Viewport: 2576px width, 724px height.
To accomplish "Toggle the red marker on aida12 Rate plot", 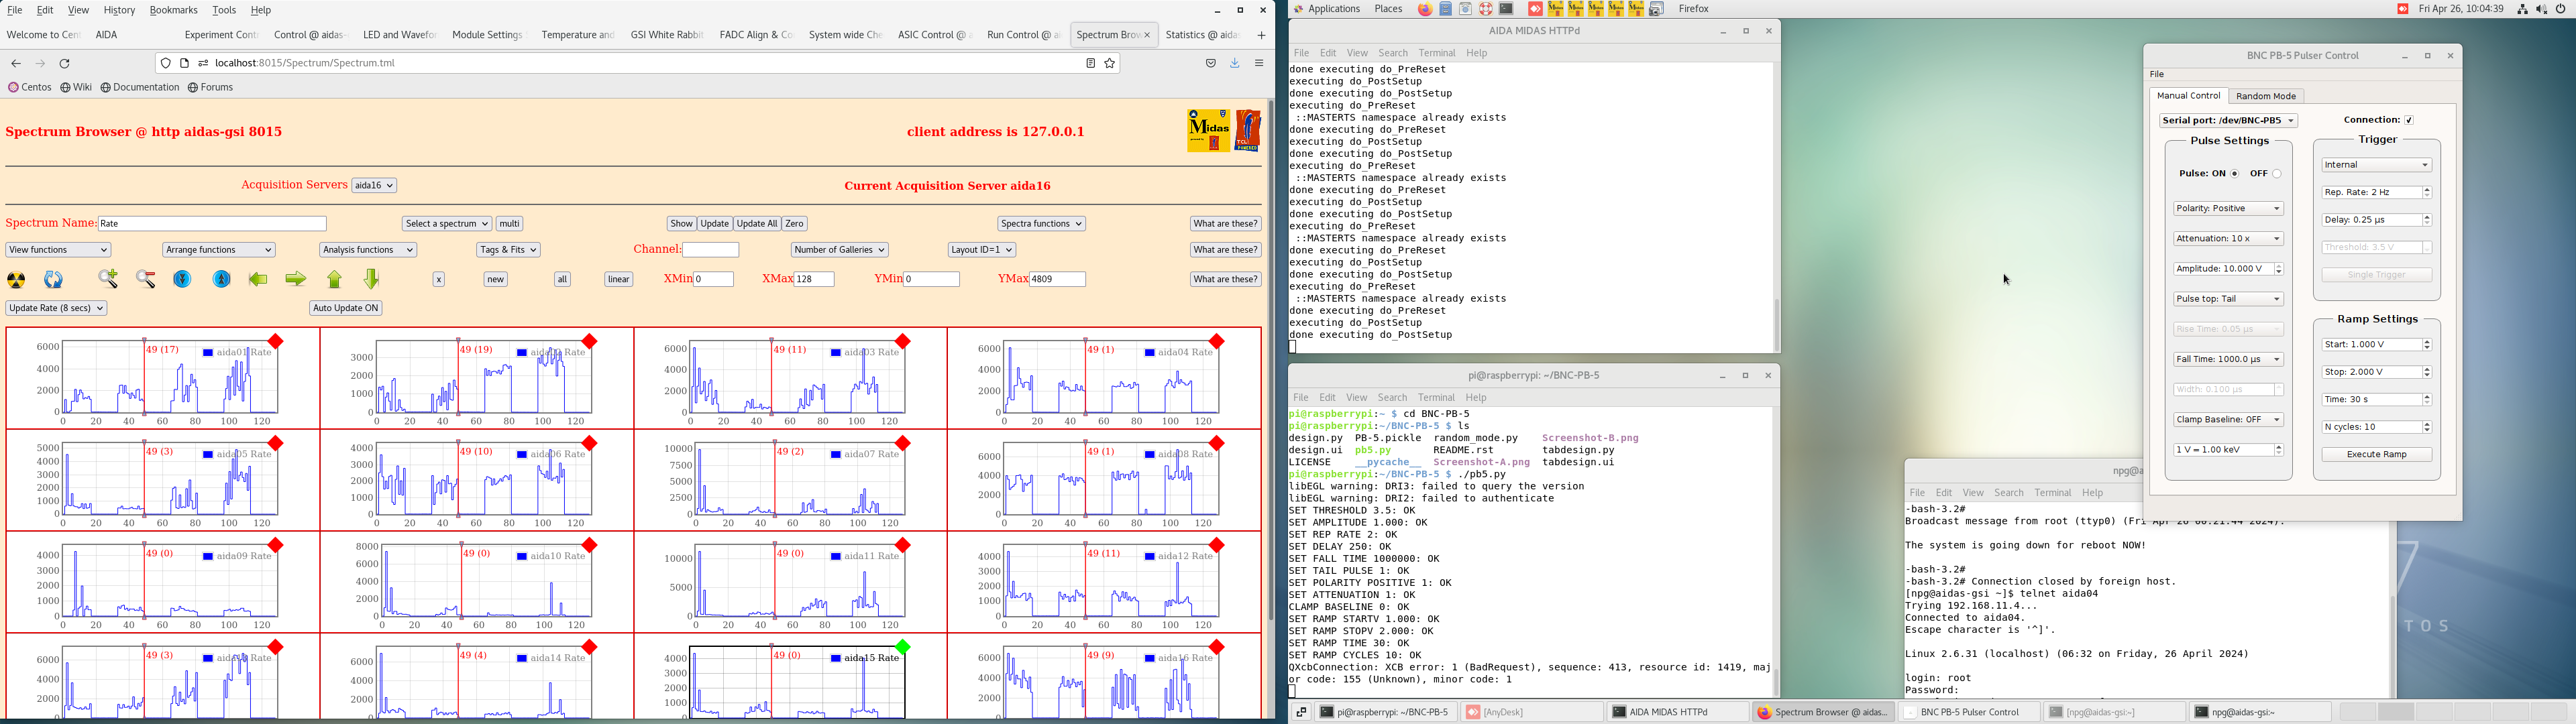I will click(1217, 545).
